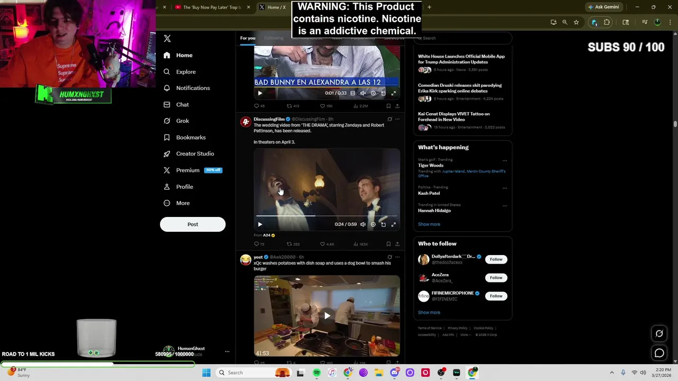Open White House Launches Mobile App news

point(462,62)
